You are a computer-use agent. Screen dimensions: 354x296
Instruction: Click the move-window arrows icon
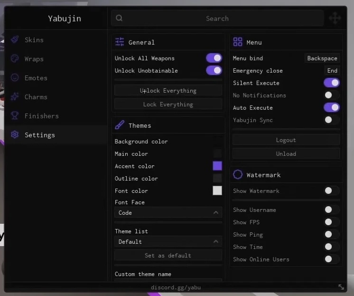pos(335,18)
